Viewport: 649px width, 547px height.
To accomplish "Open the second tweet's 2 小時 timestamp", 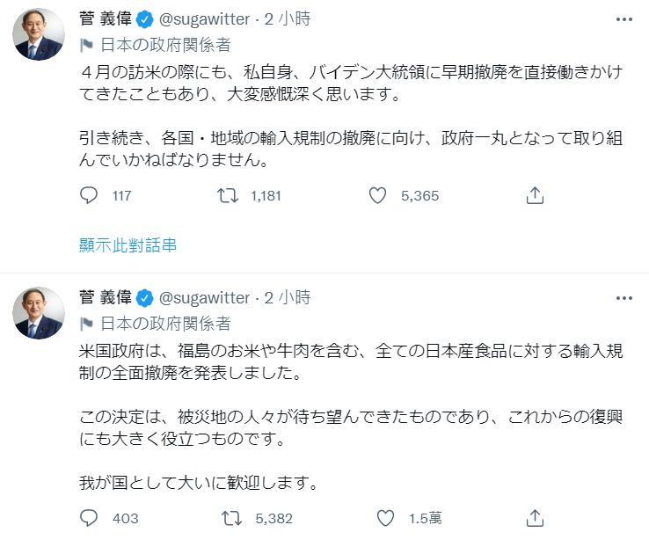I will 287,297.
